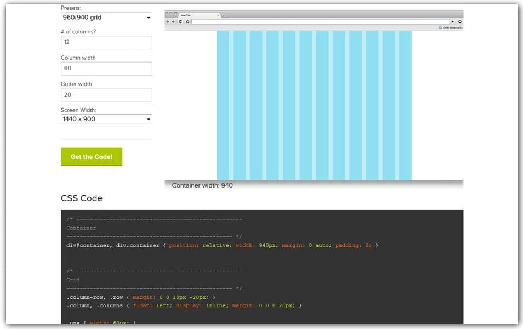The image size is (523, 329).
Task: Click the Get the Code! button
Action: click(92, 157)
